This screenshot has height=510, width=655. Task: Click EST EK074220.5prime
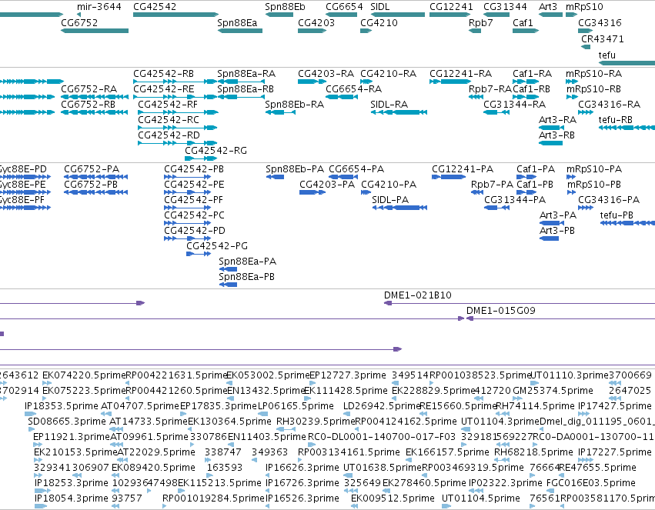(47, 383)
